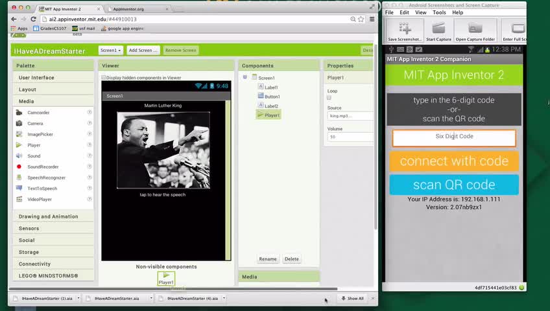
Task: Select the SpeechRecognizer component icon
Action: click(x=19, y=178)
